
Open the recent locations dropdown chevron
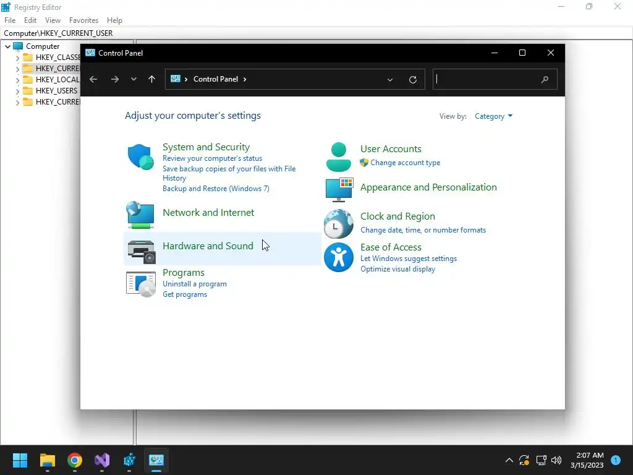coord(134,79)
